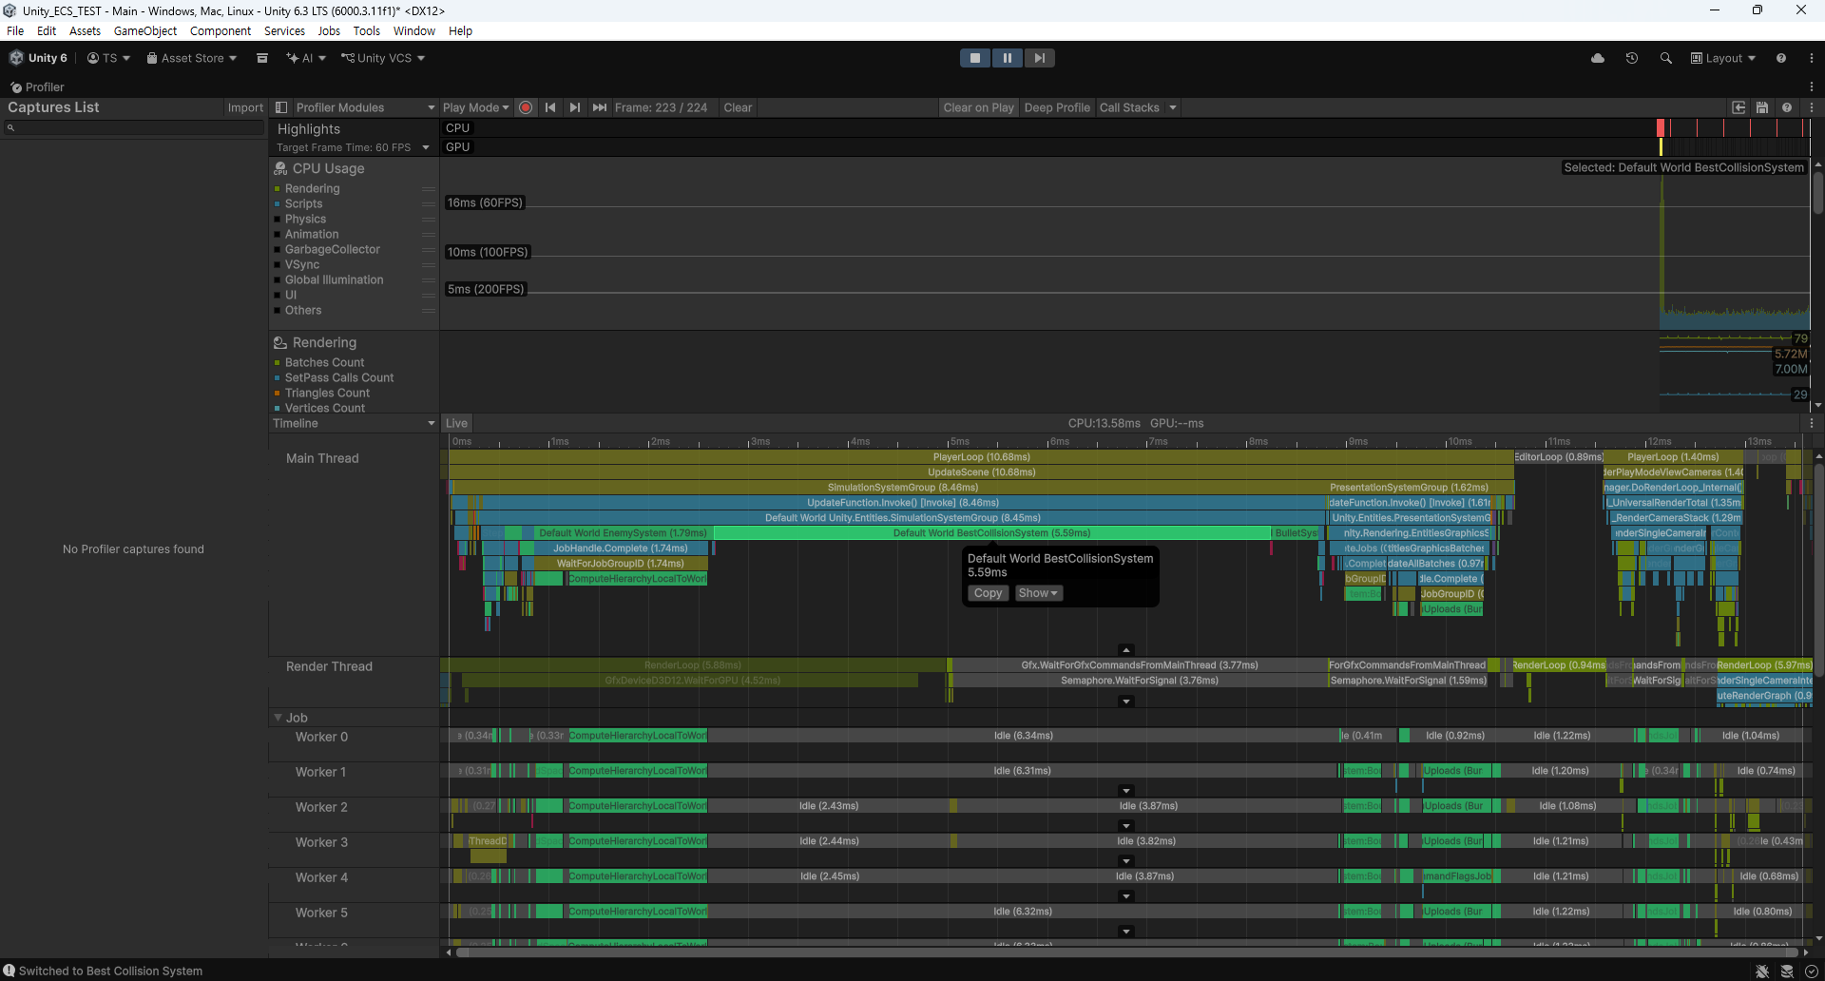Open the Window menu
The width and height of the screenshot is (1825, 981).
click(x=413, y=30)
